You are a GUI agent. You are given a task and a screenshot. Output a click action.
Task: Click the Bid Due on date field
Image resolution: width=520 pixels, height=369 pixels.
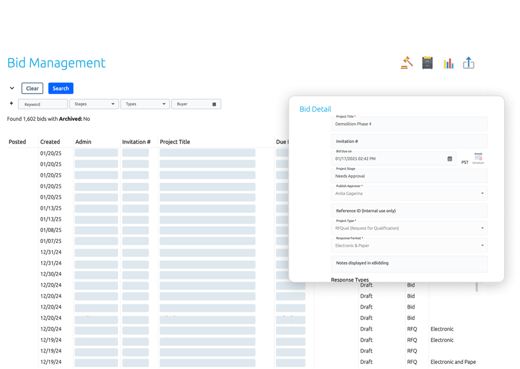pos(393,159)
